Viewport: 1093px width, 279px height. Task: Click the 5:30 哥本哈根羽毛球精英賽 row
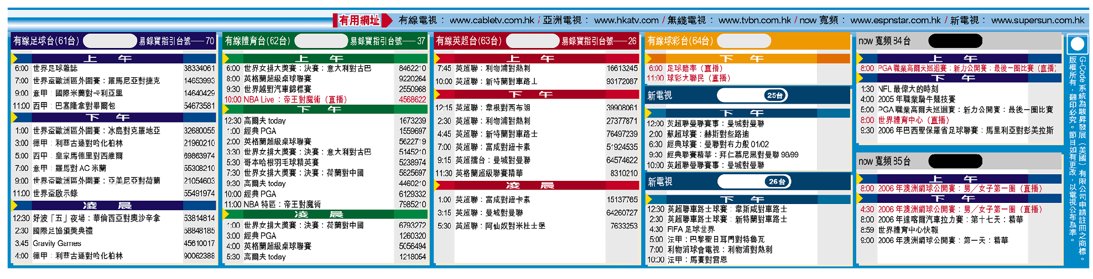(325, 162)
